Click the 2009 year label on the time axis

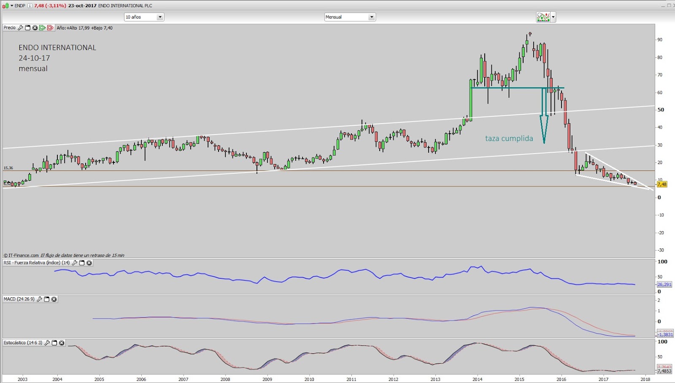tap(267, 379)
